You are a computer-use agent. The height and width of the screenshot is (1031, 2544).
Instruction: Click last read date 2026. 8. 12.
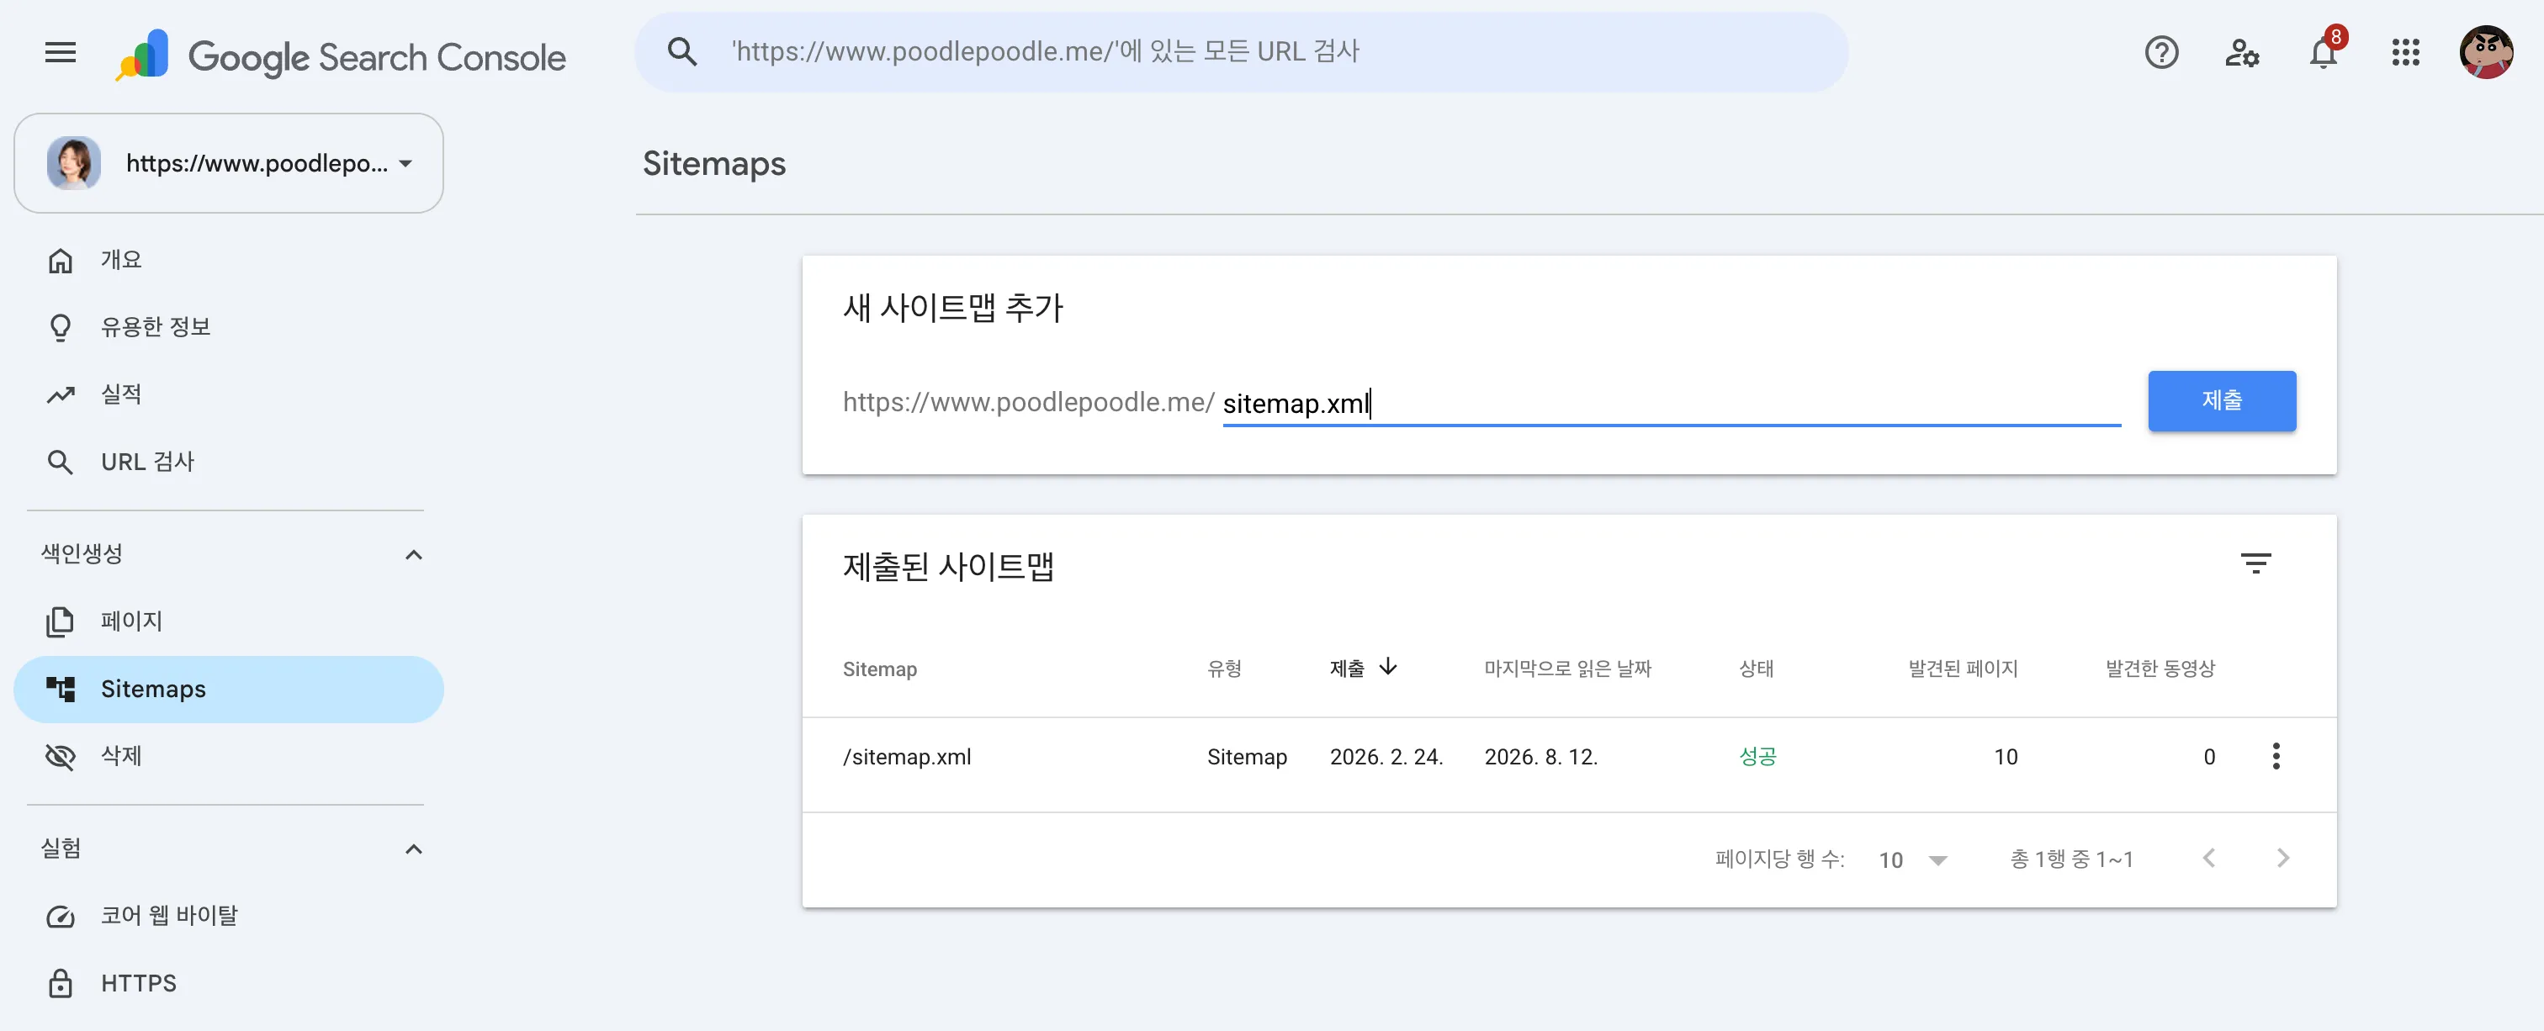pos(1540,757)
